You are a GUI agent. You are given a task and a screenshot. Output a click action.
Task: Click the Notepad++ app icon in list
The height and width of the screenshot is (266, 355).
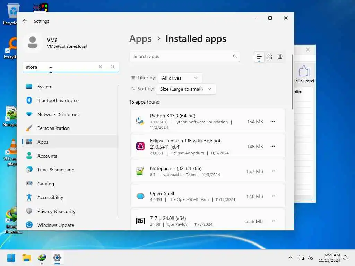pos(140,171)
